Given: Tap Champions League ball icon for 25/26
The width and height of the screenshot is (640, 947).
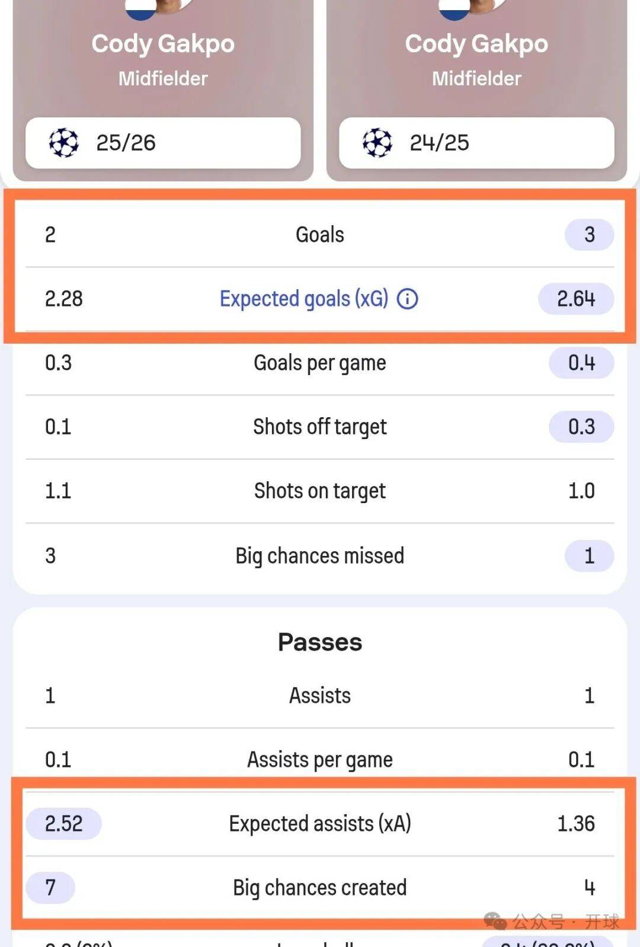Looking at the screenshot, I should point(63,143).
